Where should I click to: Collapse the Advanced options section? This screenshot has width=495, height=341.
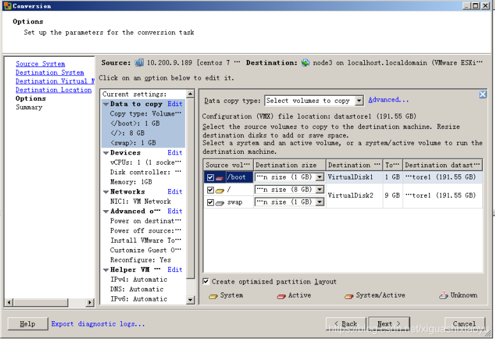(x=106, y=211)
